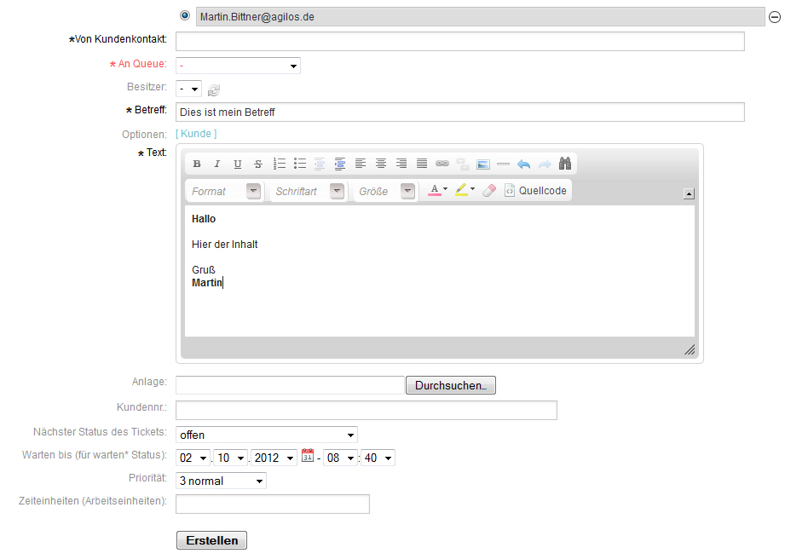Open the An Queue dropdown
Viewport: 785px width, 559px height.
(x=238, y=66)
